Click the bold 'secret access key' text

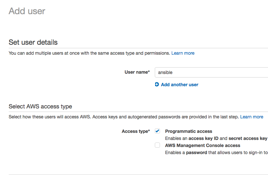[x=248, y=138]
